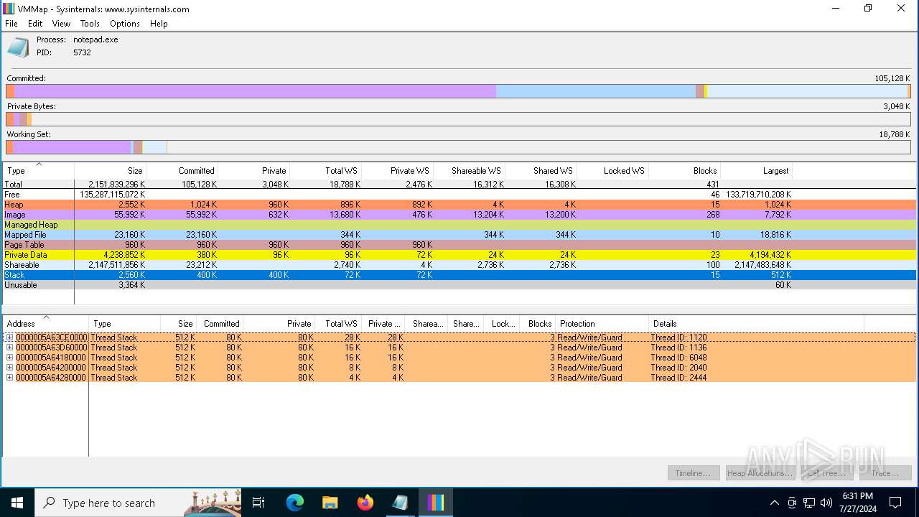Screen dimensions: 919x517
Task: Click the taskbar clock
Action: 857,503
